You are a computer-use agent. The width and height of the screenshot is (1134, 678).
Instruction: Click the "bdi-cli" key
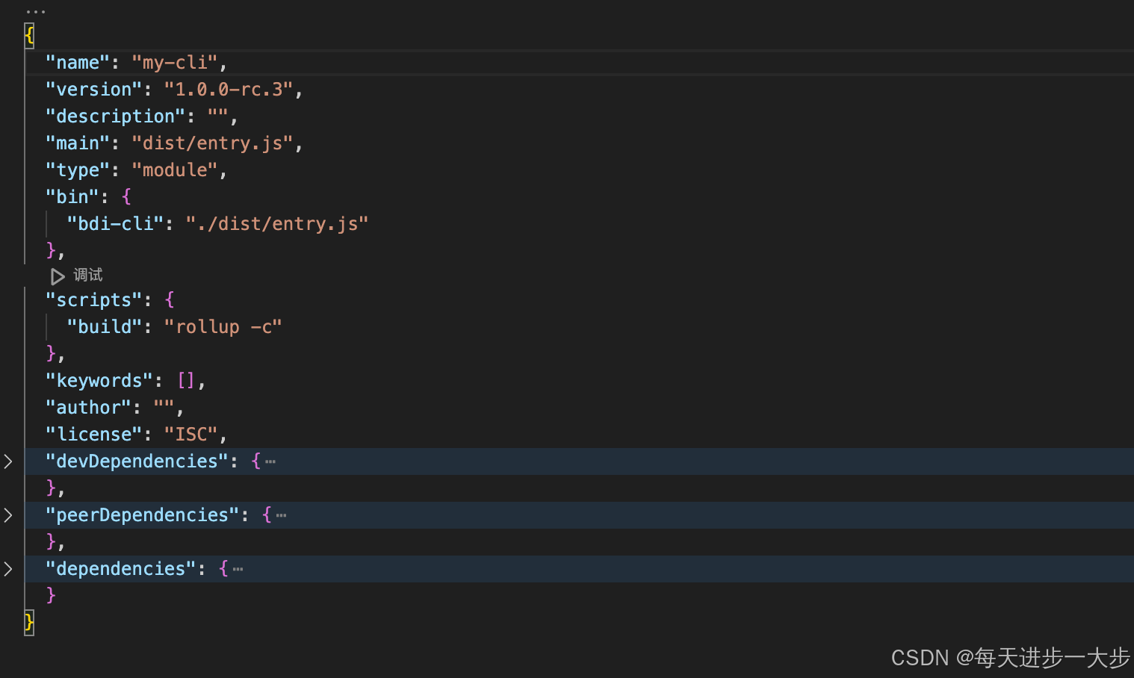[116, 224]
